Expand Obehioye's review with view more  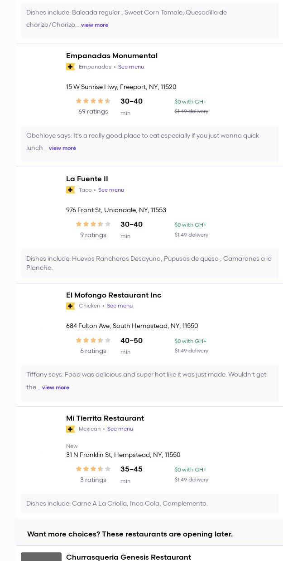62,148
